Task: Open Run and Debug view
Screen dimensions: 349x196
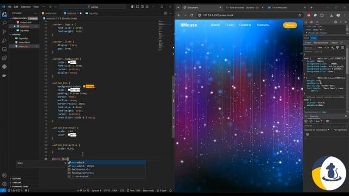Action: (x=4, y=40)
